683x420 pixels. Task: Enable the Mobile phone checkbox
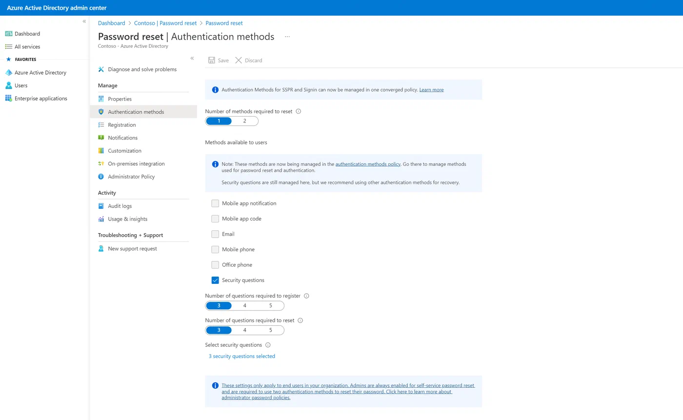[215, 249]
